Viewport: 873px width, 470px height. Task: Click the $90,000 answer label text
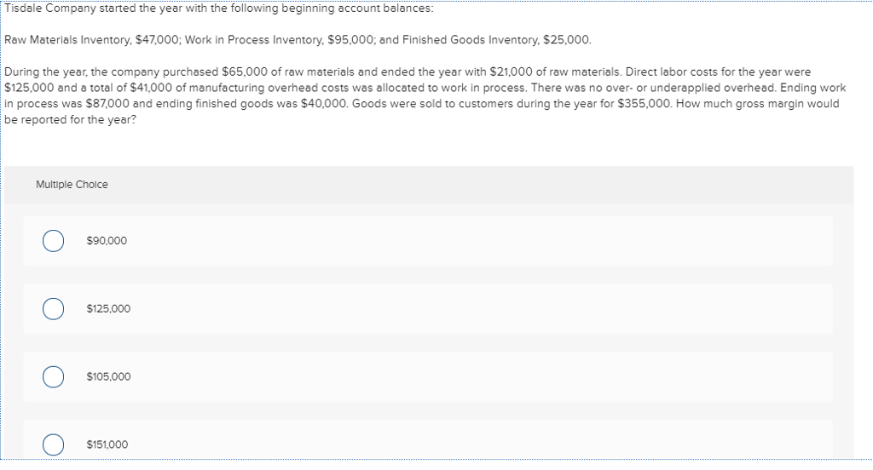click(x=107, y=241)
